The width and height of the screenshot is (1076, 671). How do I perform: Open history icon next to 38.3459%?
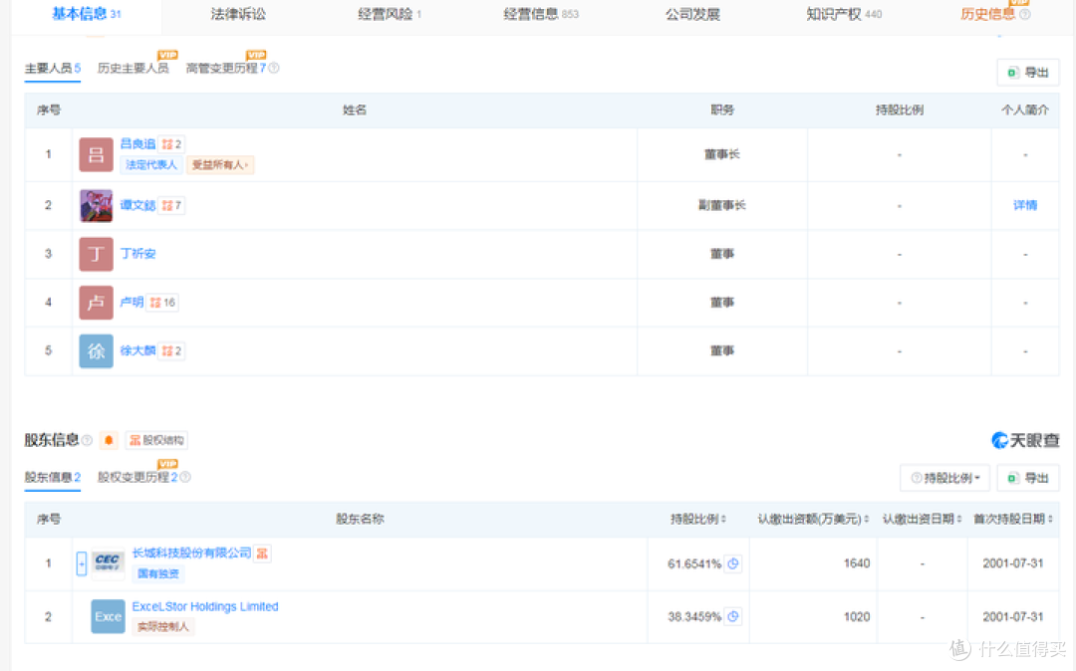(733, 616)
